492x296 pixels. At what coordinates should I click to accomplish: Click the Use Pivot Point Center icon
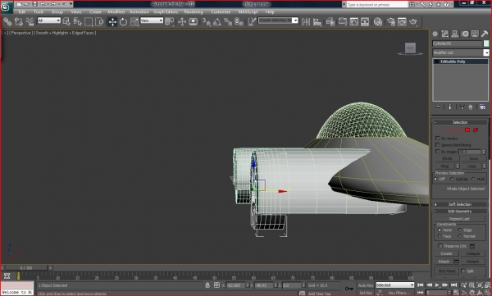[170, 21]
